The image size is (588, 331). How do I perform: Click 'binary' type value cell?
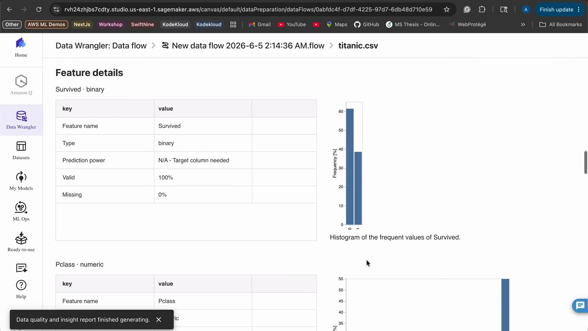203,143
